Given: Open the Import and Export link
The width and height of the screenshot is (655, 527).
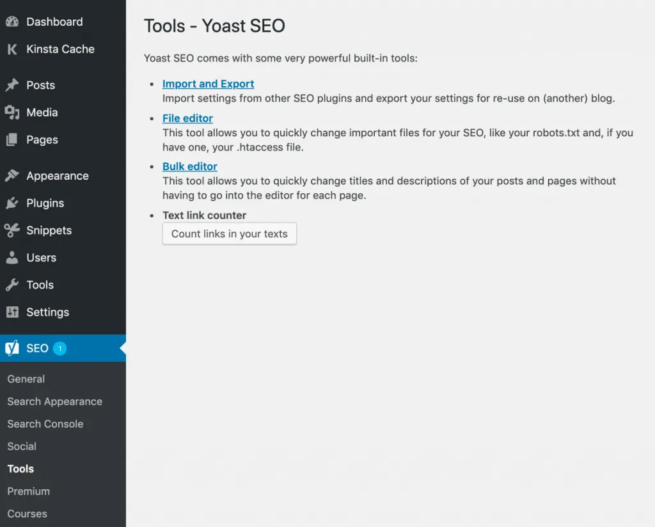Looking at the screenshot, I should click(208, 84).
